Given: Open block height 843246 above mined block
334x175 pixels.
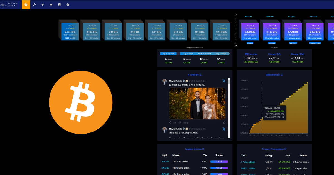Looking at the screenshot, I should 269,17.
